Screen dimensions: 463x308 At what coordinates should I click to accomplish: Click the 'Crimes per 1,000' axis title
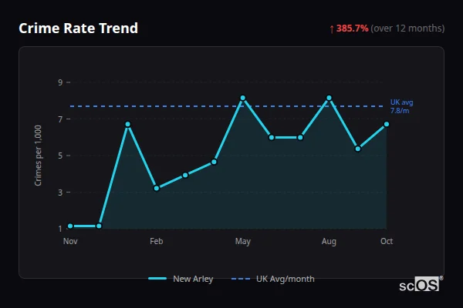point(38,156)
